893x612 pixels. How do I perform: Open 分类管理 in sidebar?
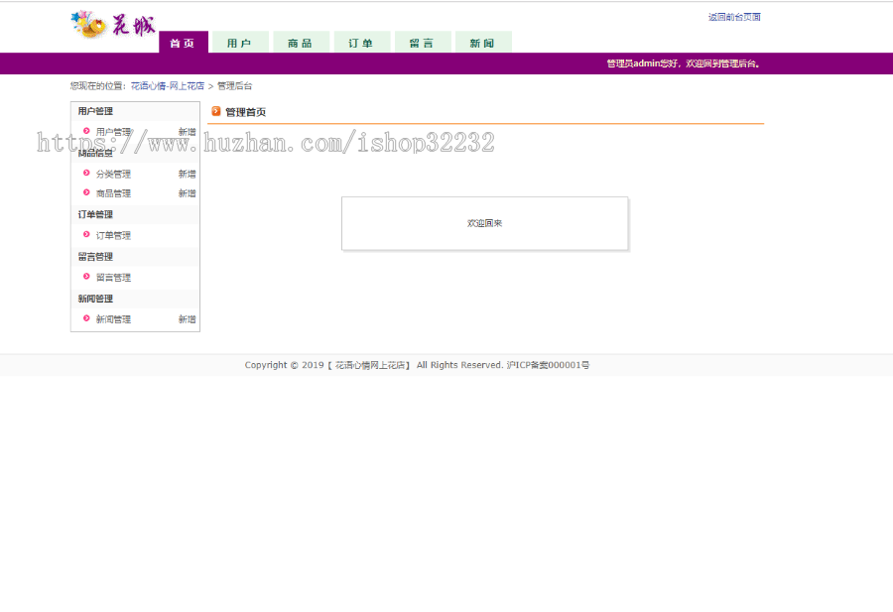click(113, 175)
